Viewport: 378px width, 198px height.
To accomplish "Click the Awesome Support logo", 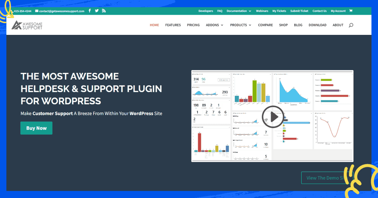I will (27, 25).
